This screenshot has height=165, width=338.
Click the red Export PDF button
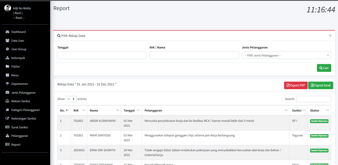[296, 85]
